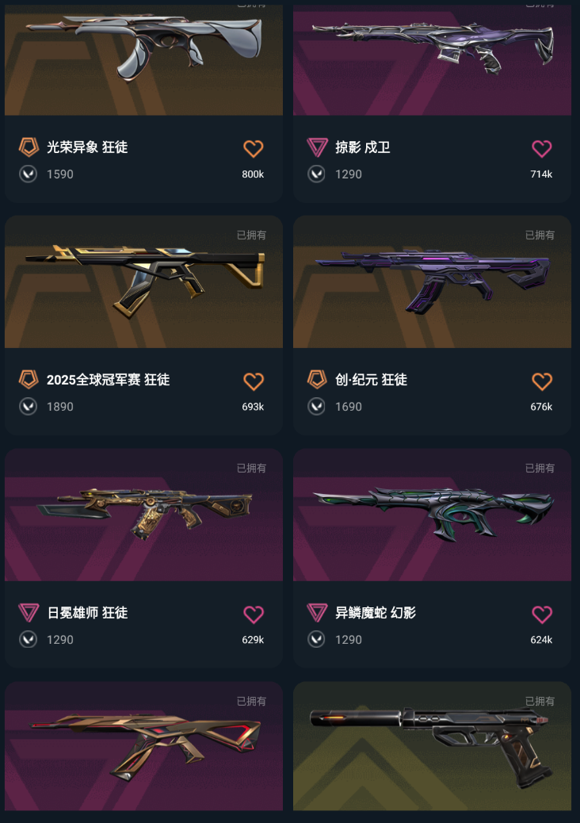Tap the heart for 创·纪元 狂徒

click(x=542, y=381)
